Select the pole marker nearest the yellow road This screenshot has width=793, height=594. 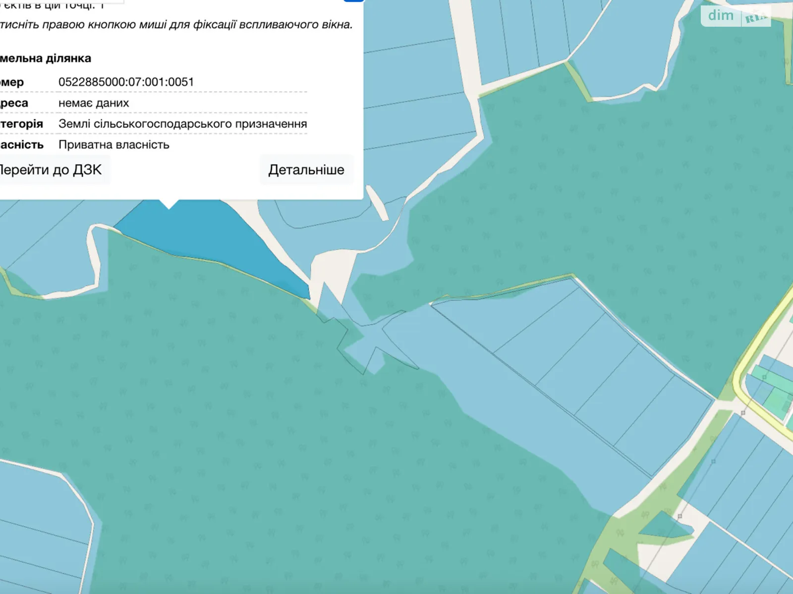point(742,412)
